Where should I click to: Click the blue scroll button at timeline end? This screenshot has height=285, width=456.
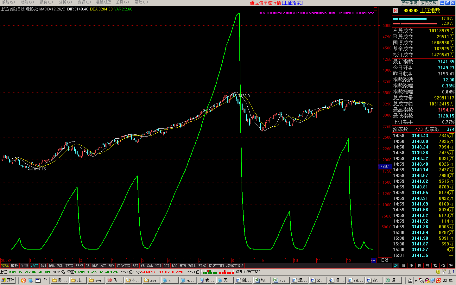[x=374, y=260]
